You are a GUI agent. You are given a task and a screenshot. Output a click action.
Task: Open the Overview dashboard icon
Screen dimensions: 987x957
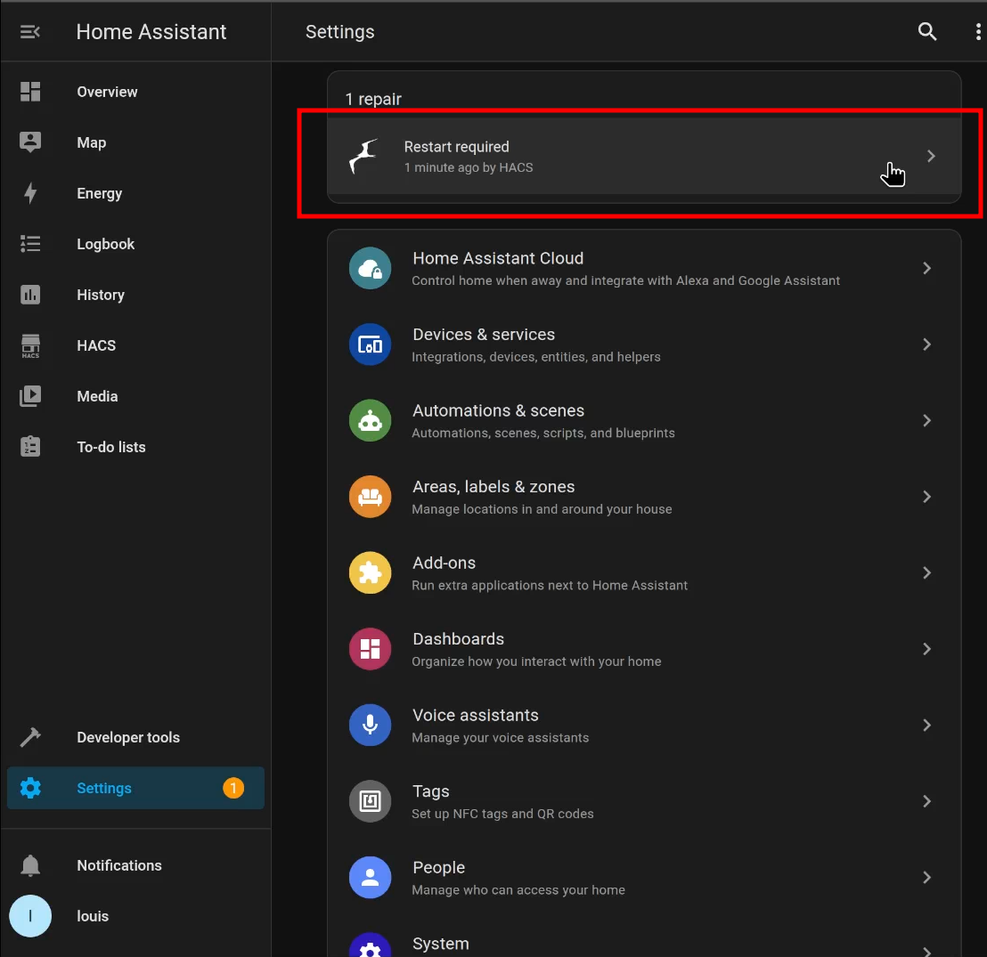[x=30, y=92]
